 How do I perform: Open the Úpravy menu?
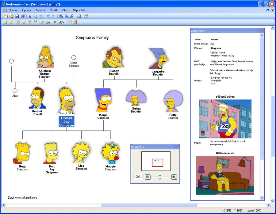point(27,10)
